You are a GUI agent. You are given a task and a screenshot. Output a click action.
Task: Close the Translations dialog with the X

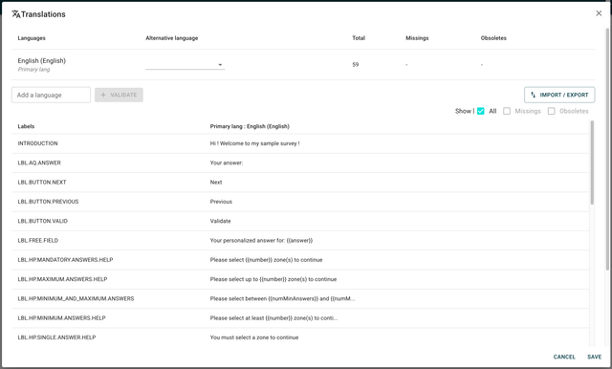[x=599, y=13]
